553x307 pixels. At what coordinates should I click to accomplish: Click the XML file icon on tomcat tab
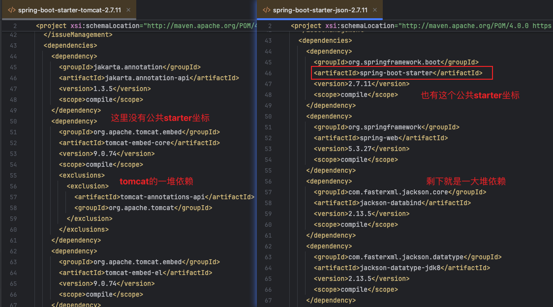(x=12, y=10)
